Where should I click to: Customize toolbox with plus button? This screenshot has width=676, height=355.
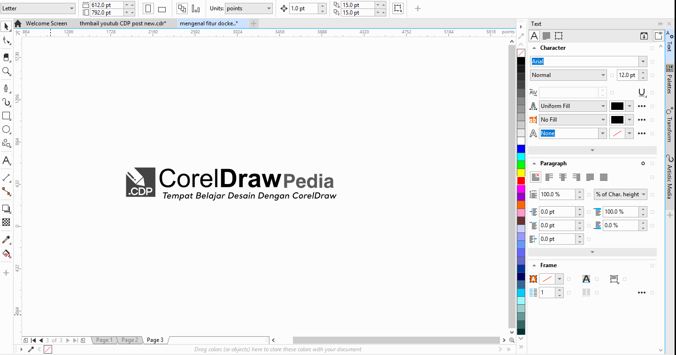[x=6, y=273]
